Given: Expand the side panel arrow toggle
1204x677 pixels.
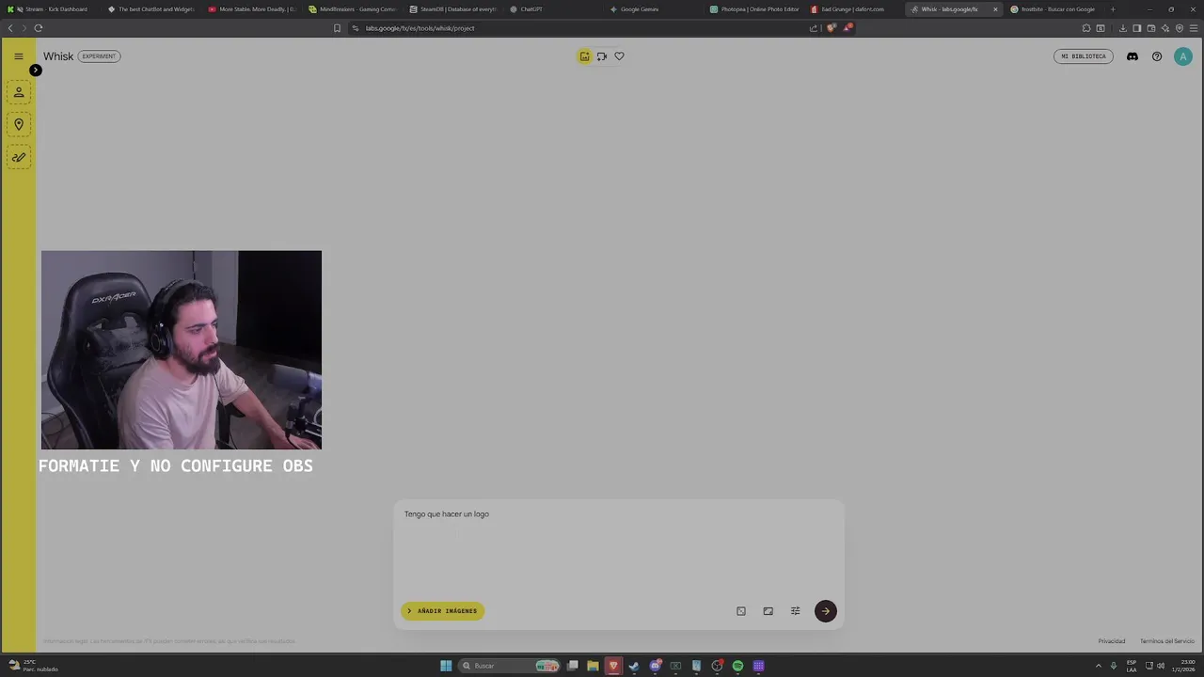Looking at the screenshot, I should coord(35,71).
